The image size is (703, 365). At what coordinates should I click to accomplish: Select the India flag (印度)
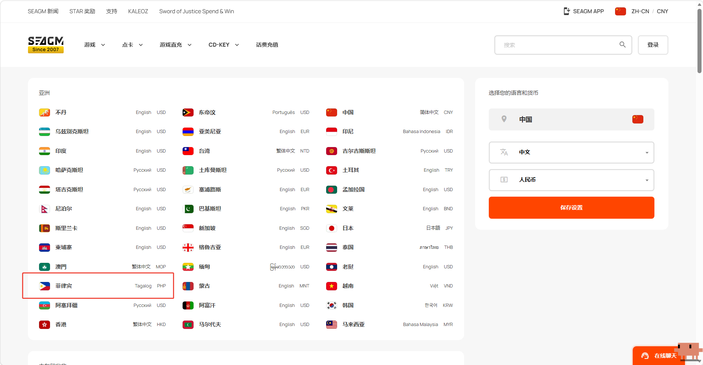pos(45,151)
